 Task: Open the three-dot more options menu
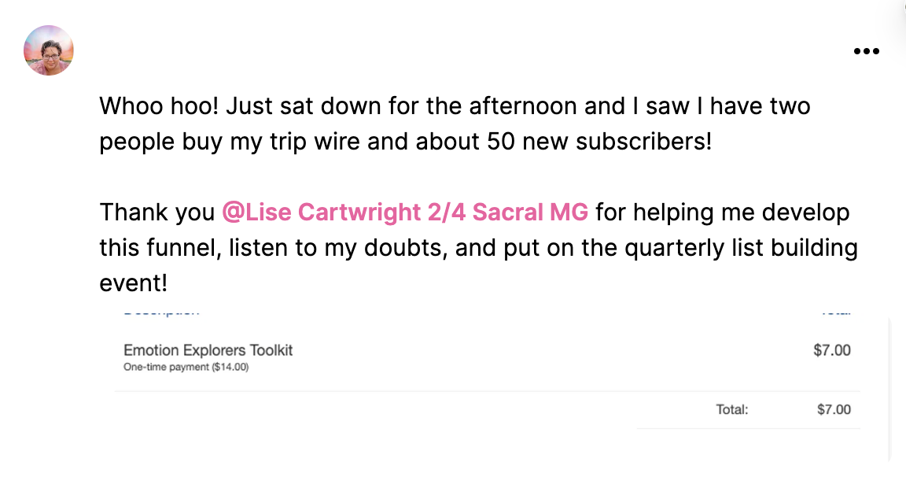866,51
